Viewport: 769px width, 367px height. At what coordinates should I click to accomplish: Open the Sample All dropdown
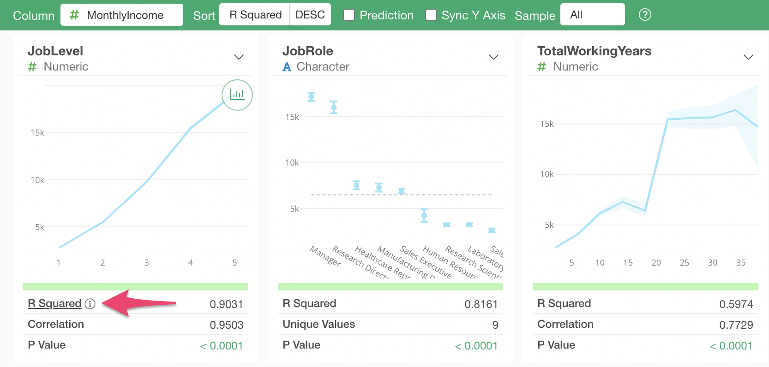[x=592, y=15]
